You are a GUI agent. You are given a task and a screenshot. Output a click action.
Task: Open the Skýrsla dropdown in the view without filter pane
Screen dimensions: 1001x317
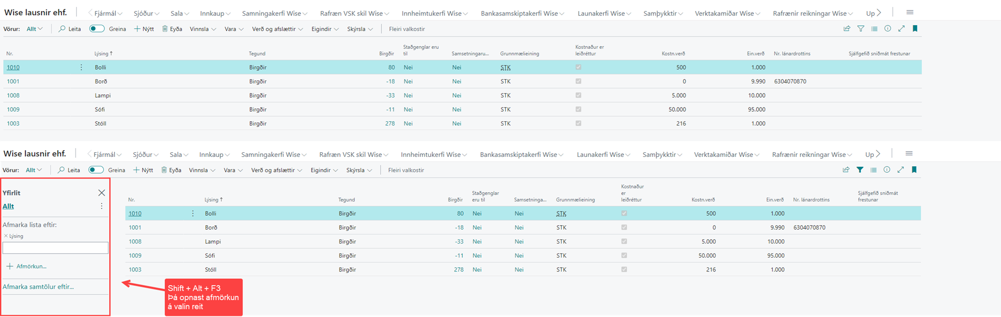pyautogui.click(x=359, y=29)
